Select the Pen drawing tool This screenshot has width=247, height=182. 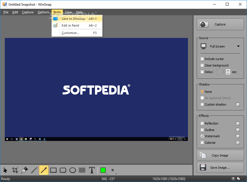pos(25,170)
